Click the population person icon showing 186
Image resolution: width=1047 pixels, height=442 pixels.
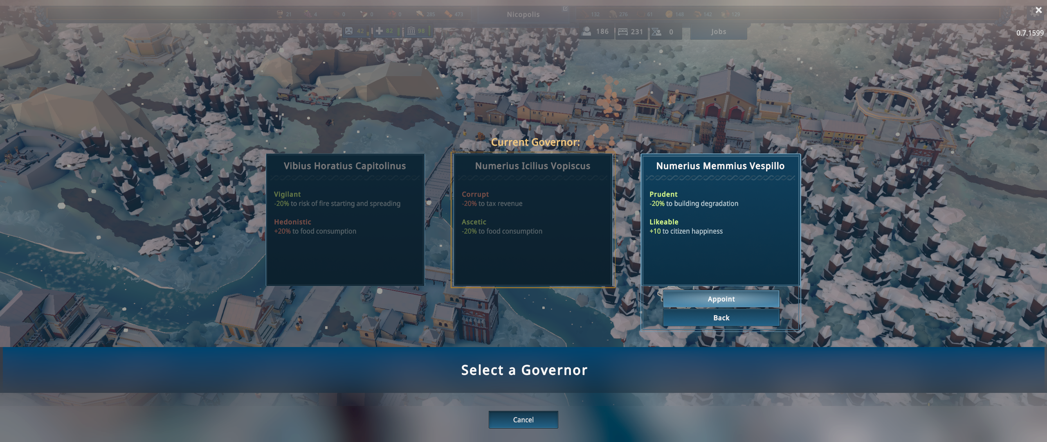point(586,32)
